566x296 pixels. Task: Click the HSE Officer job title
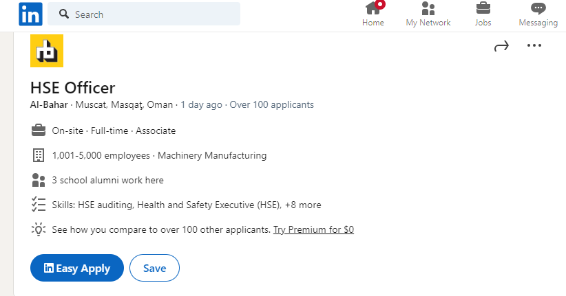point(72,87)
